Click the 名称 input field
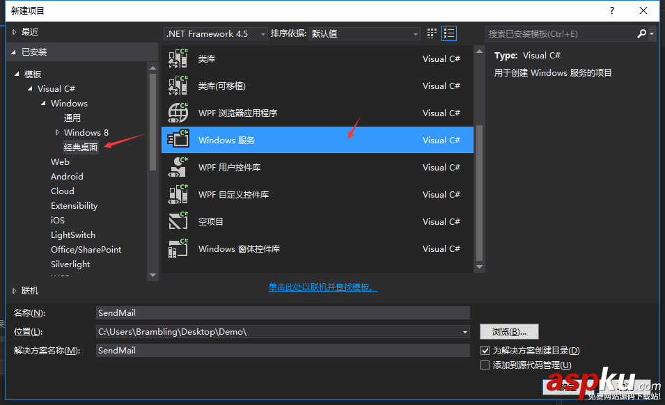665x405 pixels. click(283, 312)
